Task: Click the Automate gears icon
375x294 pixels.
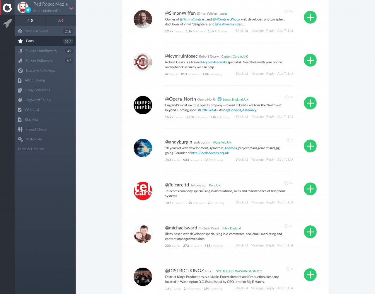Action: [x=21, y=139]
